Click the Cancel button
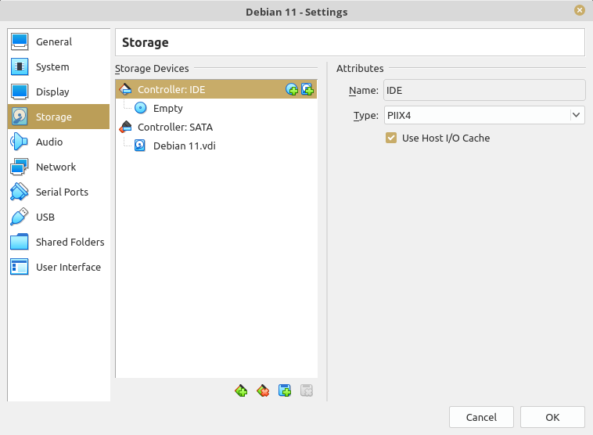 (481, 417)
